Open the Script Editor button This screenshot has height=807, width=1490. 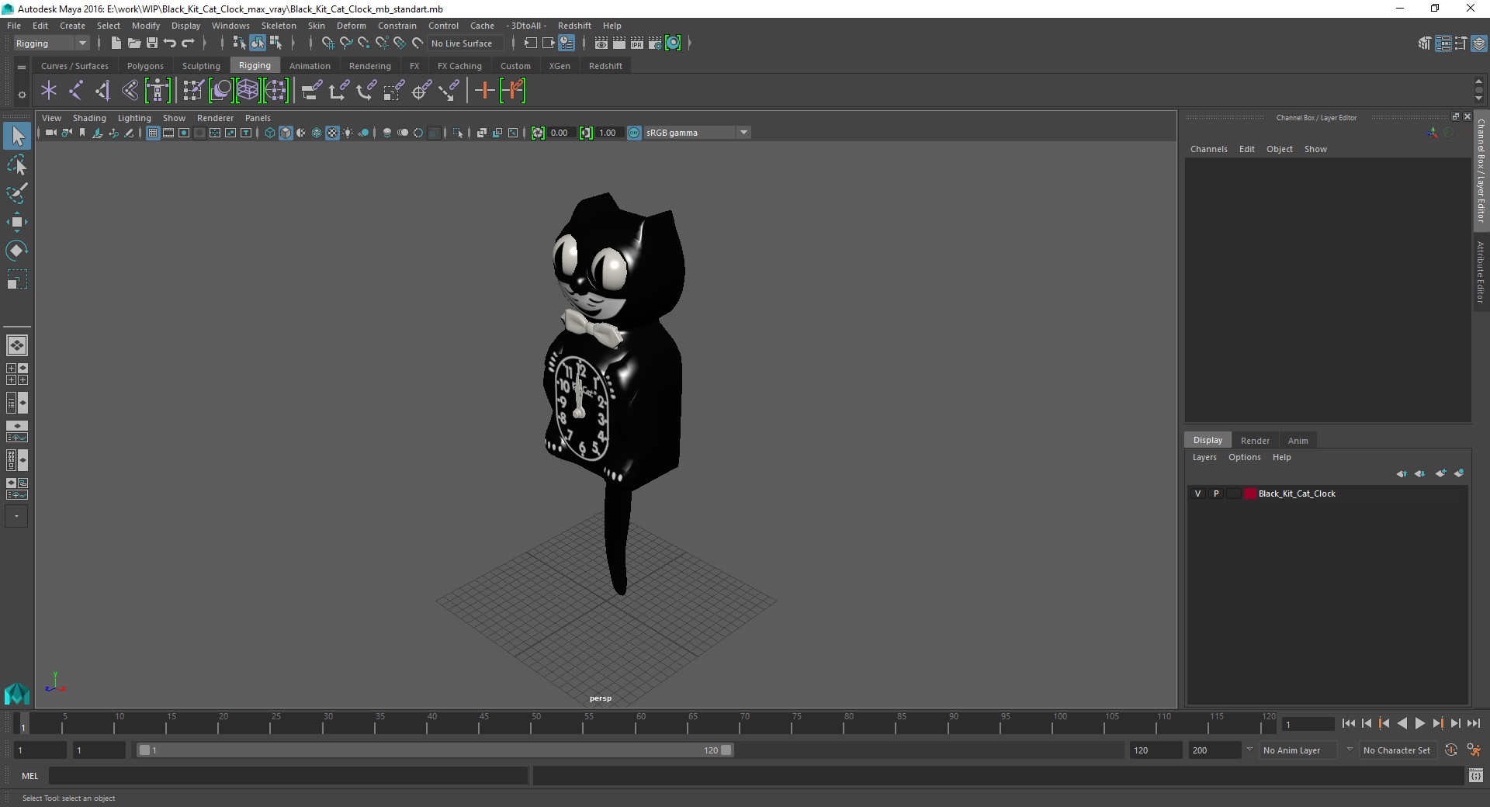coord(1475,775)
